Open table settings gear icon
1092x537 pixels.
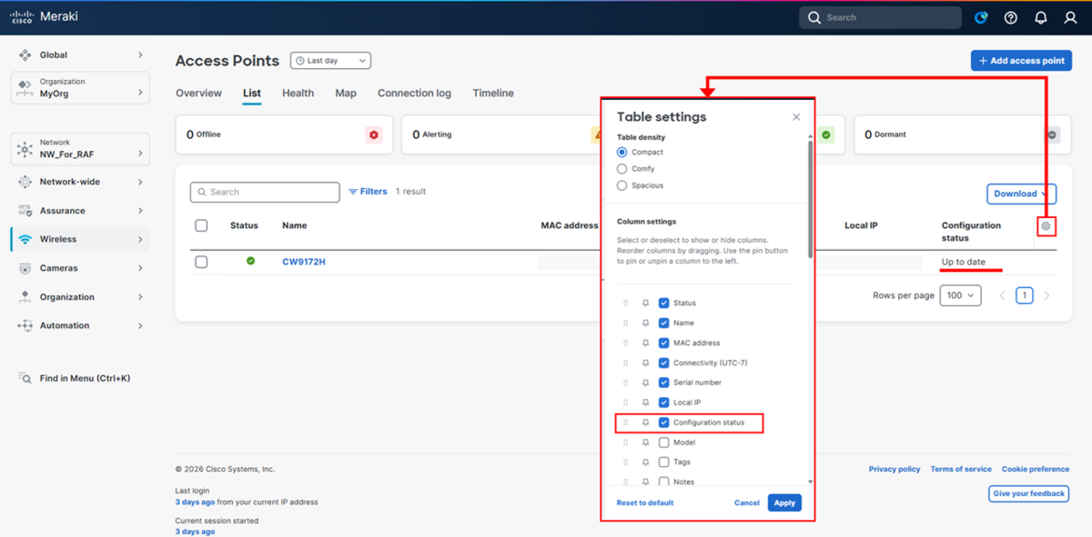[1046, 225]
